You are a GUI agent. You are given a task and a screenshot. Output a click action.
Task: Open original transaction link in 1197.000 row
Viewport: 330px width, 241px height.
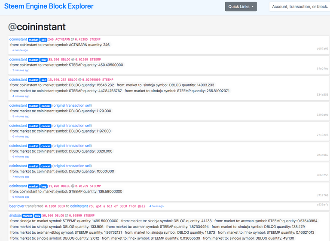(72, 126)
